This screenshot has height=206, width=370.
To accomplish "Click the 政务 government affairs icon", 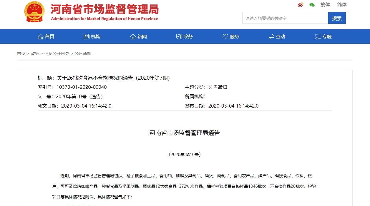I will click(179, 36).
